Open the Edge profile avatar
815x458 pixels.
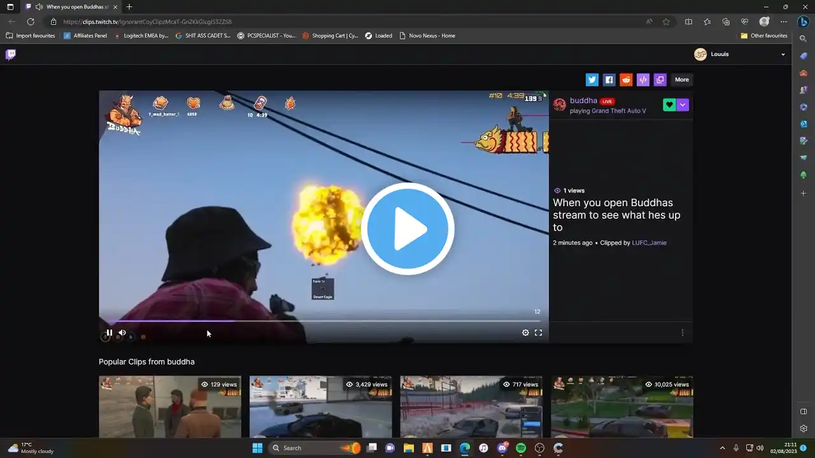(x=764, y=22)
